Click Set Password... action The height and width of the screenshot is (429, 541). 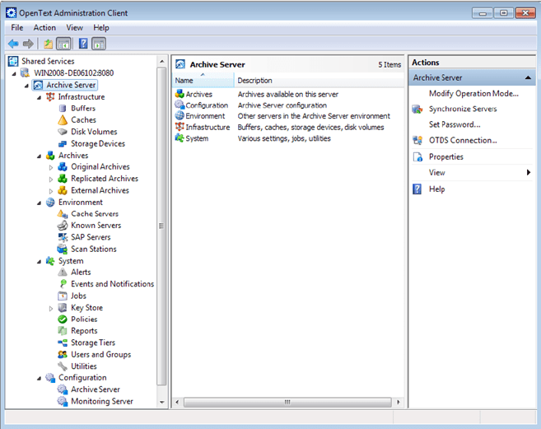click(x=455, y=124)
